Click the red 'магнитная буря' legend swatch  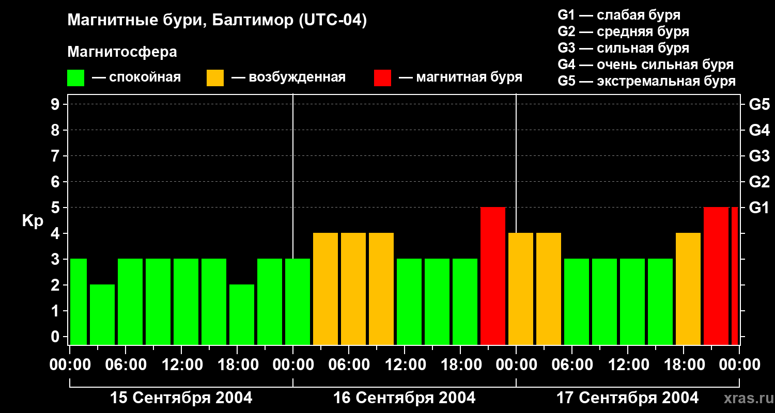pyautogui.click(x=382, y=78)
